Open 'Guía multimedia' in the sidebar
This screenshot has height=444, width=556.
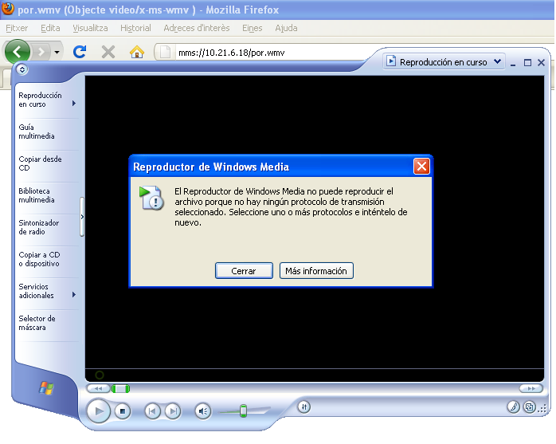(37, 132)
